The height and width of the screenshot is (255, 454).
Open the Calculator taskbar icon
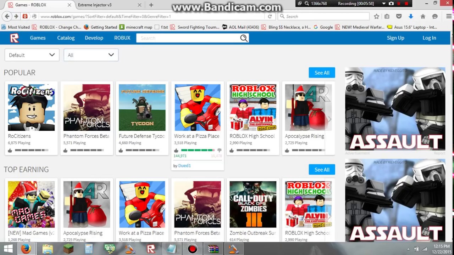click(x=89, y=249)
